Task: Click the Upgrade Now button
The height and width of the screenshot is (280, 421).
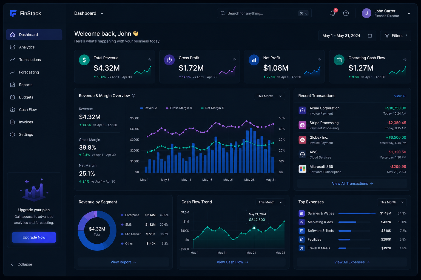Action: click(x=34, y=237)
